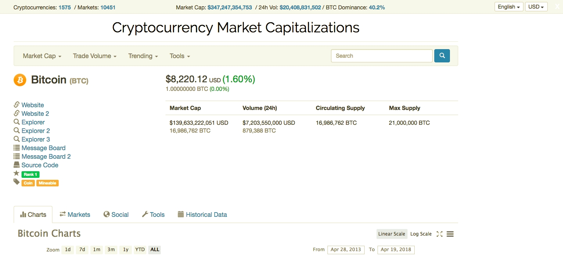The height and width of the screenshot is (257, 563).
Task: Click the Cryptocurrency Market Capitalizations heading
Action: point(236,28)
